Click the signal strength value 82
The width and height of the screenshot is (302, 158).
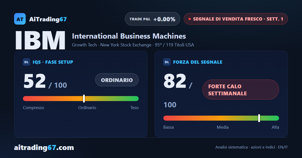pyautogui.click(x=175, y=81)
